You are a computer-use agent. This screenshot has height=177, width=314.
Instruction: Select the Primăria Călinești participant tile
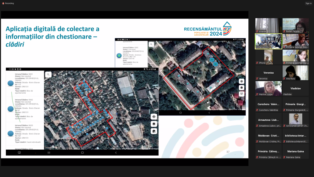click(268, 151)
